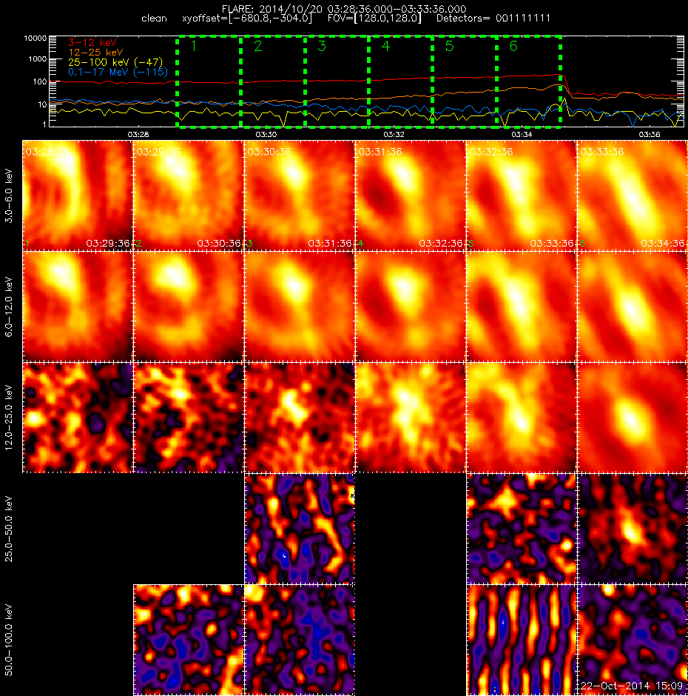Image resolution: width=688 pixels, height=696 pixels.
Task: Click the 03:32 time axis label
Action: click(x=394, y=134)
